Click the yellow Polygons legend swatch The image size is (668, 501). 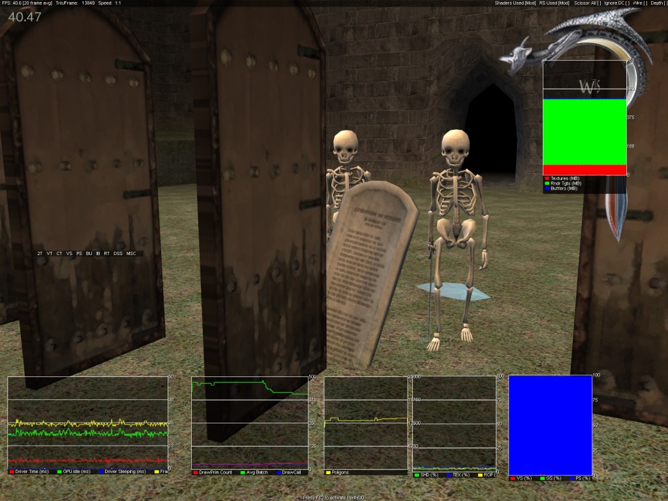coord(328,472)
